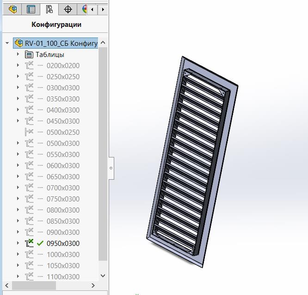Click the tree scroll up arrow

[103, 43]
